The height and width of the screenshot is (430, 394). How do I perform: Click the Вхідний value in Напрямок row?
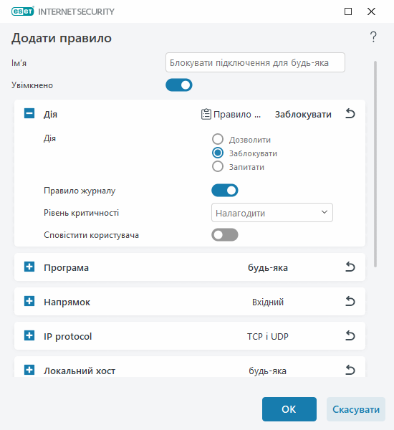pyautogui.click(x=268, y=302)
